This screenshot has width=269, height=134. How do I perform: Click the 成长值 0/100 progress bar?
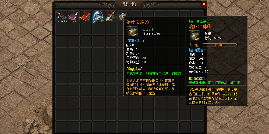[x=220, y=45]
